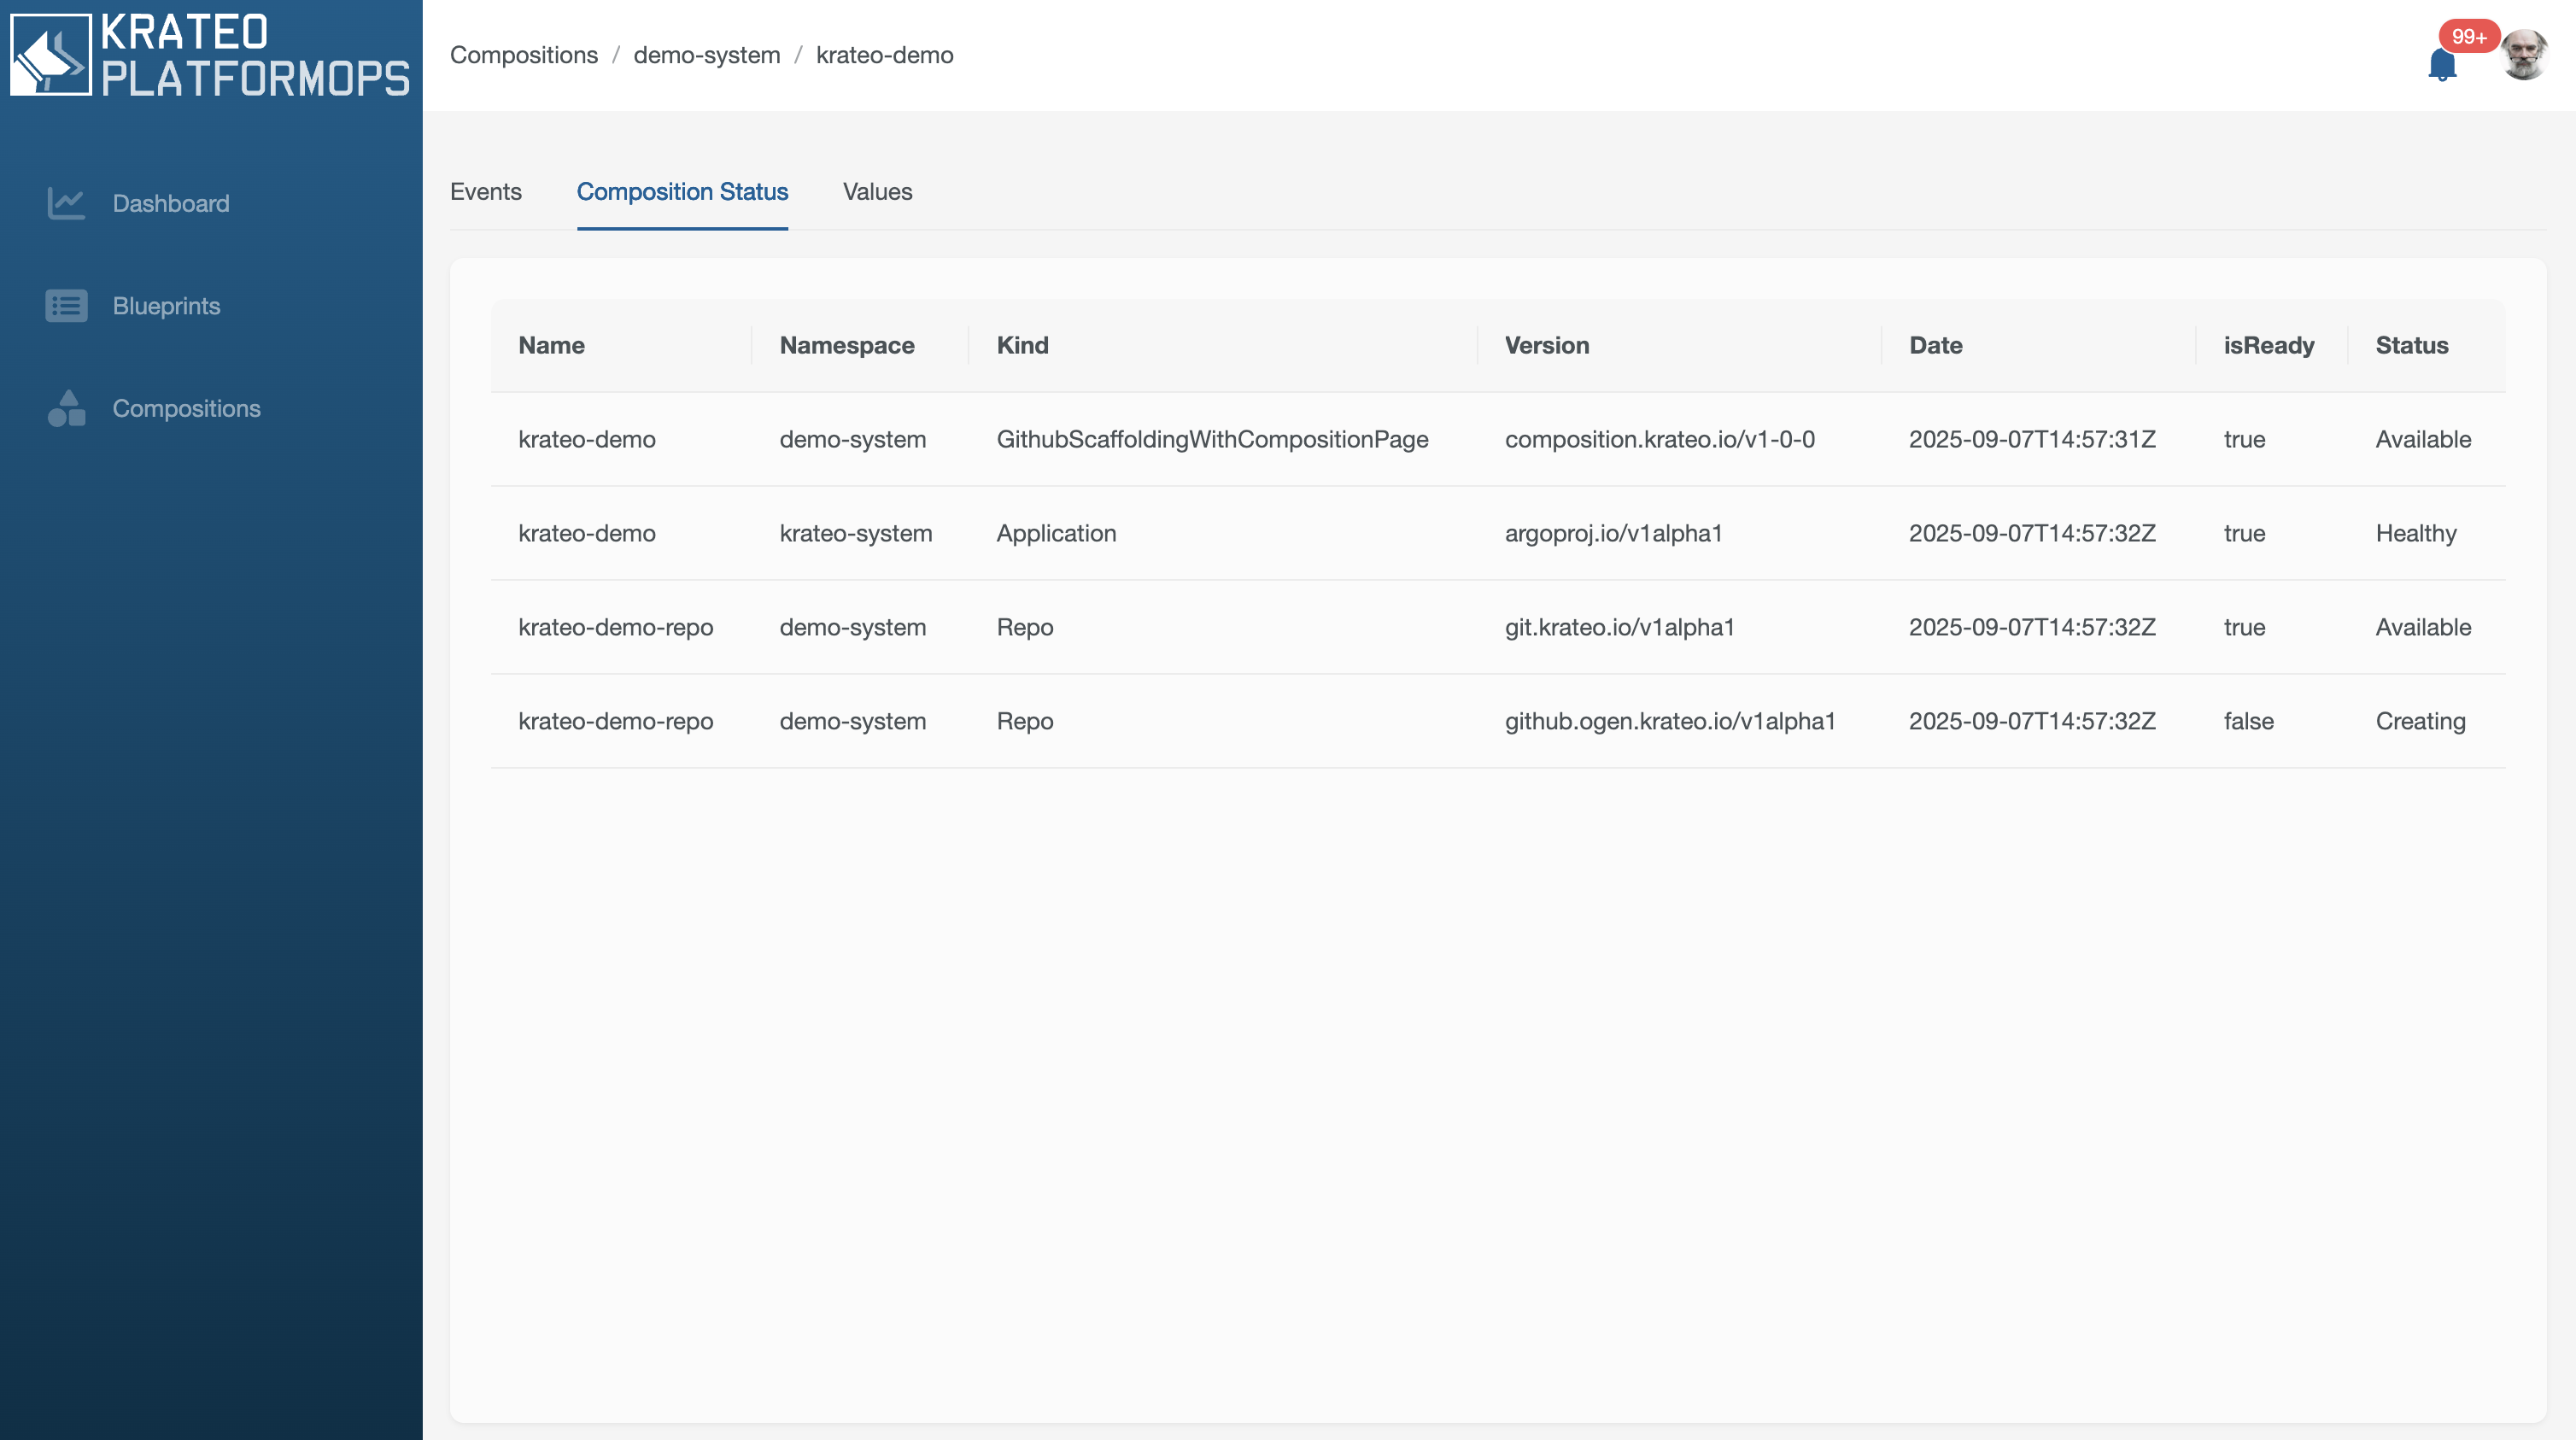The width and height of the screenshot is (2576, 1440).
Task: Open the Blueprints list icon in sidebar
Action: click(x=67, y=306)
